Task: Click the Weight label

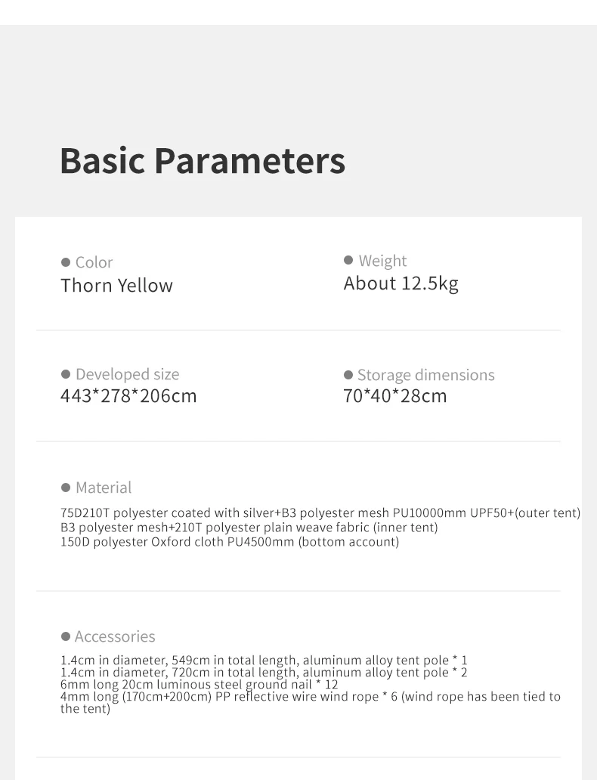Action: click(382, 261)
